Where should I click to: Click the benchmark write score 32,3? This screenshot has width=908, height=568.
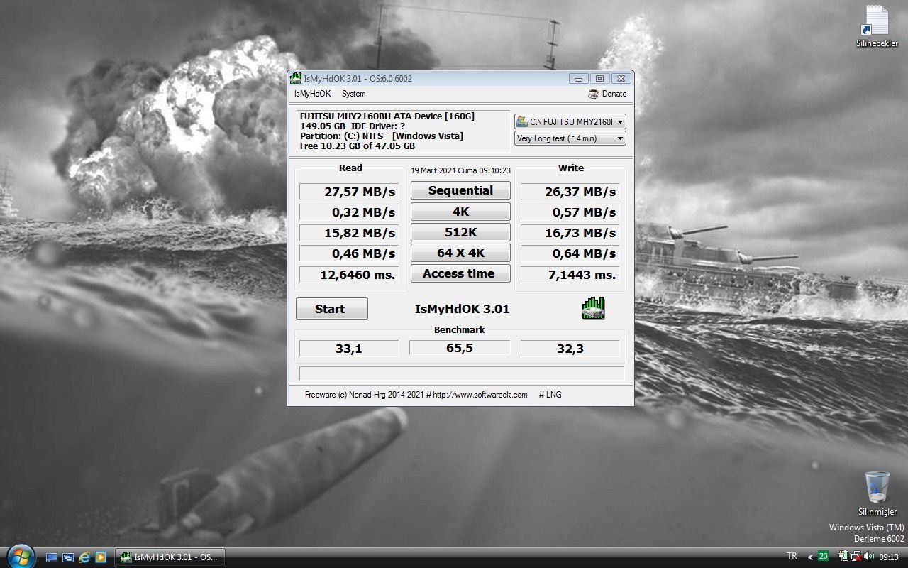(x=570, y=349)
